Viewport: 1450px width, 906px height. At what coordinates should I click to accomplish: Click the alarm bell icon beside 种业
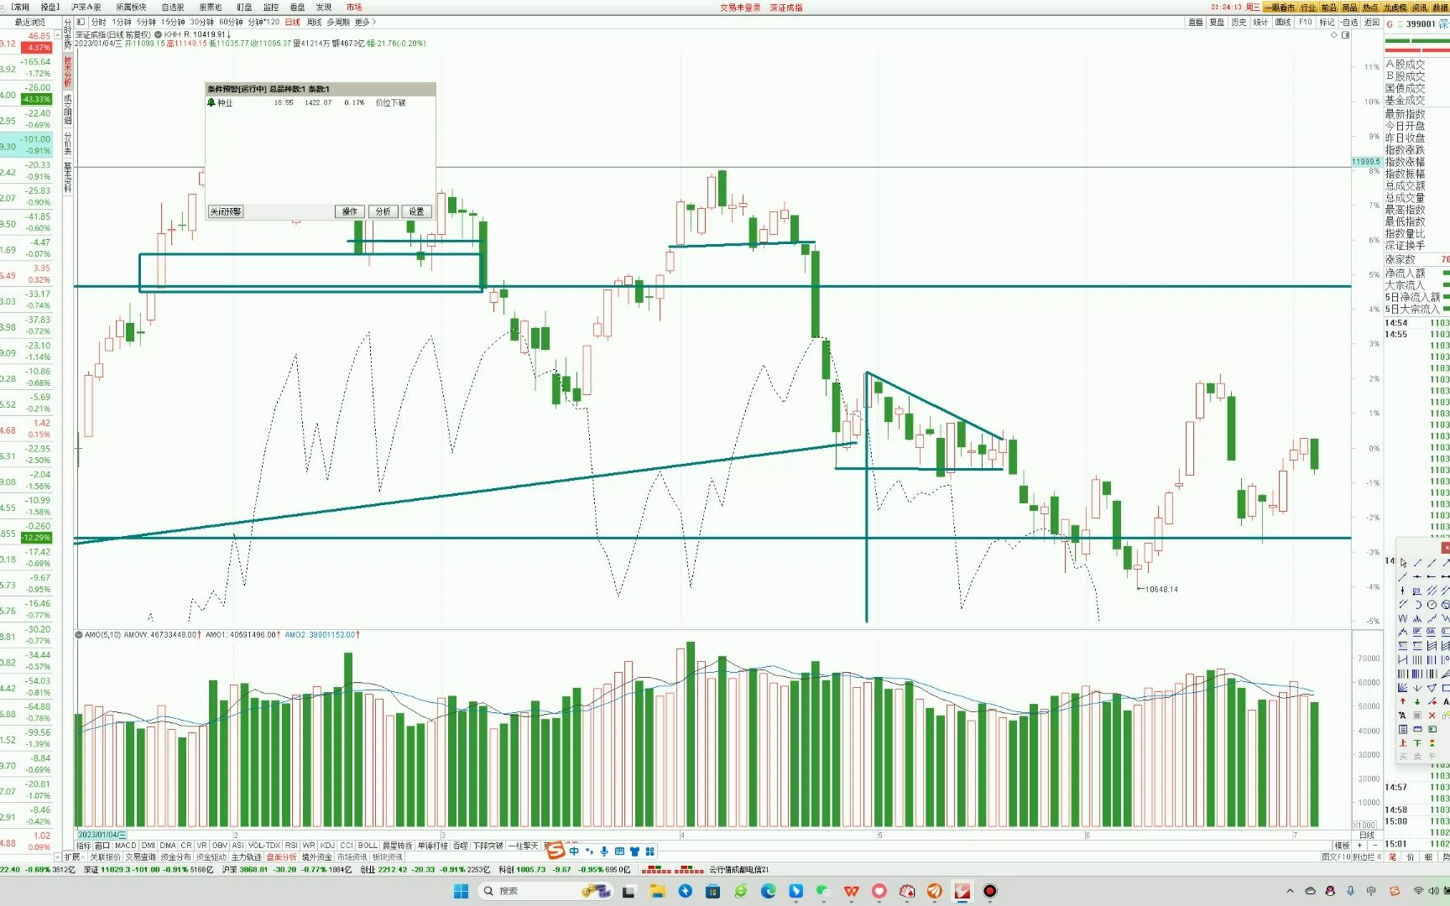[x=211, y=102]
